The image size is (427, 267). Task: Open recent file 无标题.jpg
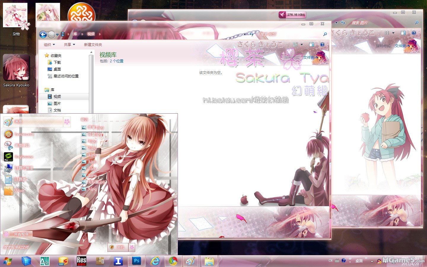(x=96, y=182)
